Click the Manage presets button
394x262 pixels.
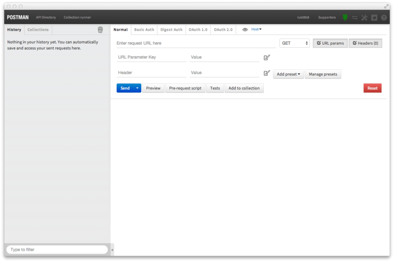pyautogui.click(x=323, y=74)
